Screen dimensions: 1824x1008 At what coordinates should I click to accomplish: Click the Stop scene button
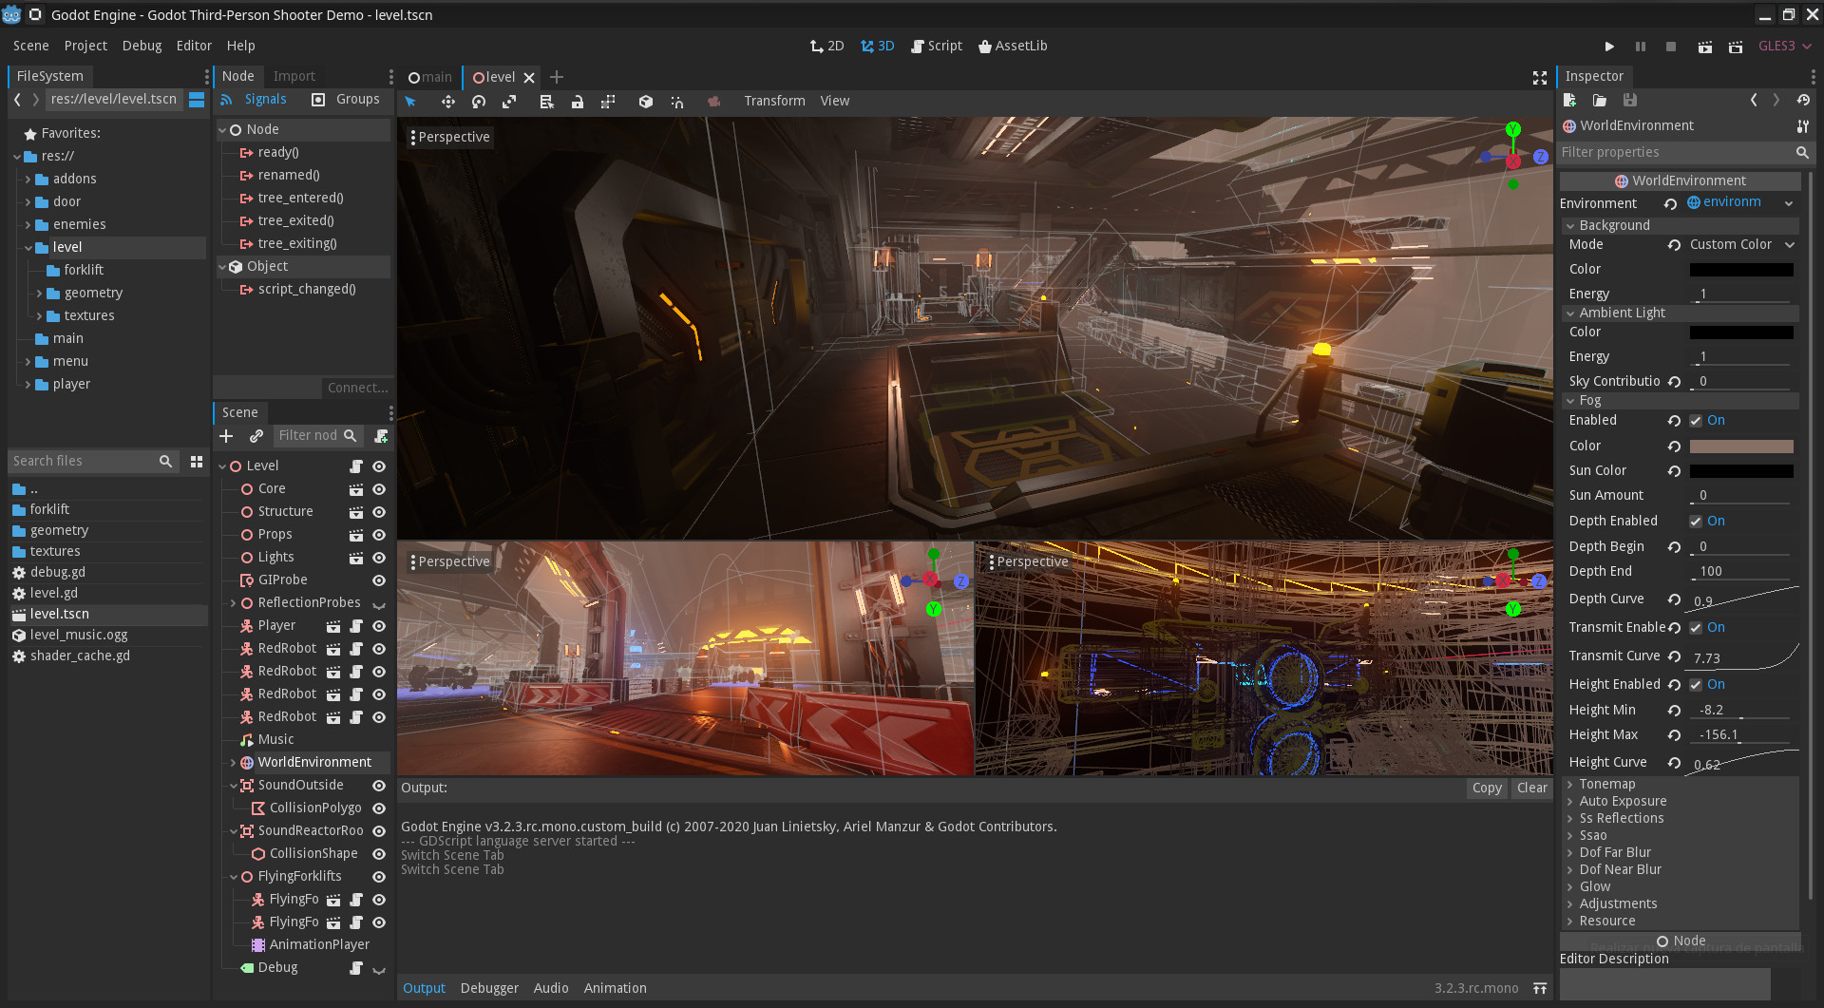pos(1671,46)
